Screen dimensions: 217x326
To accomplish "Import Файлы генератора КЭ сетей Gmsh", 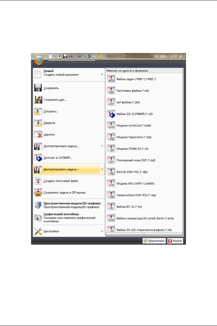I will (144, 218).
